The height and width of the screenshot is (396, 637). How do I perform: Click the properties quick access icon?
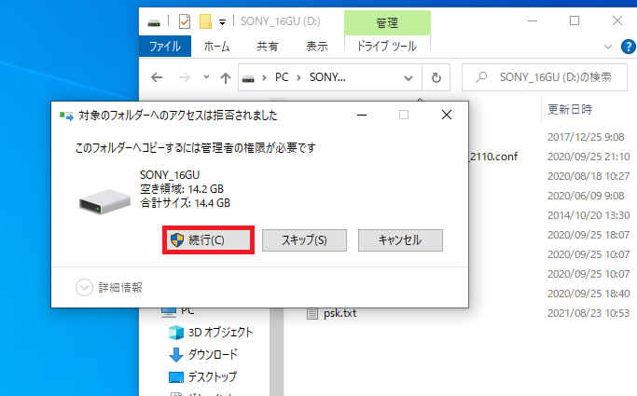tap(185, 21)
